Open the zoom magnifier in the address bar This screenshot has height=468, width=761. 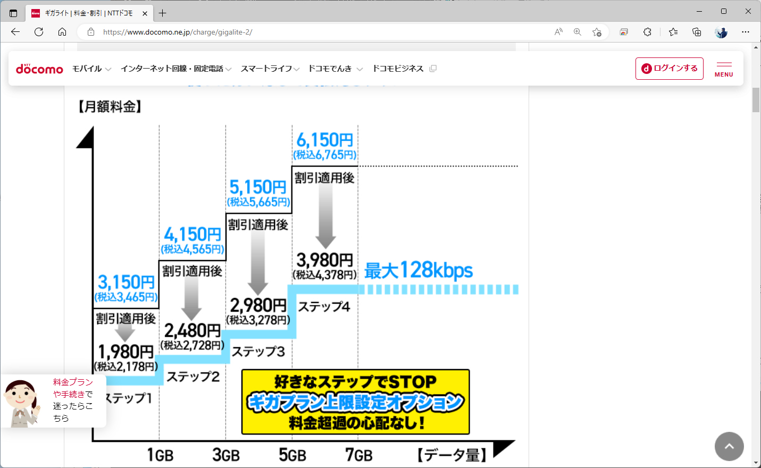point(577,32)
